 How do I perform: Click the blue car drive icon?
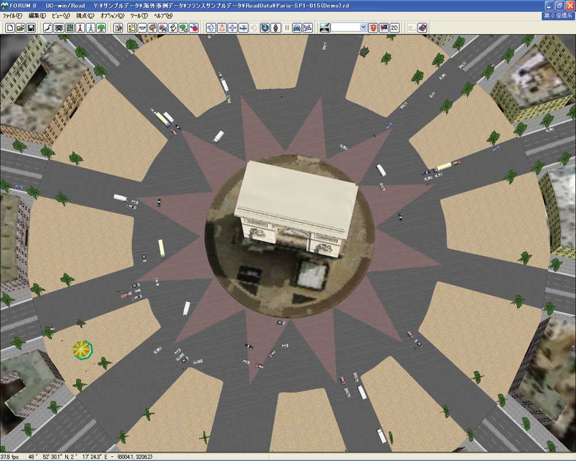297,28
